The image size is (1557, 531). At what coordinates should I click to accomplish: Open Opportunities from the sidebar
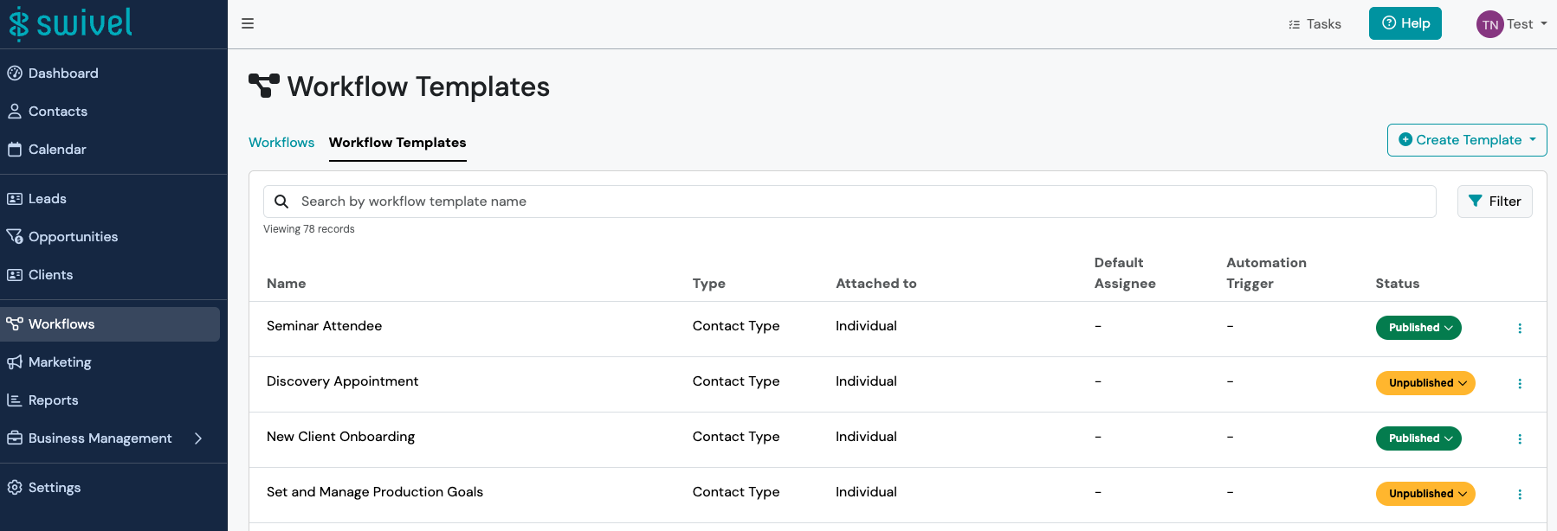point(73,237)
